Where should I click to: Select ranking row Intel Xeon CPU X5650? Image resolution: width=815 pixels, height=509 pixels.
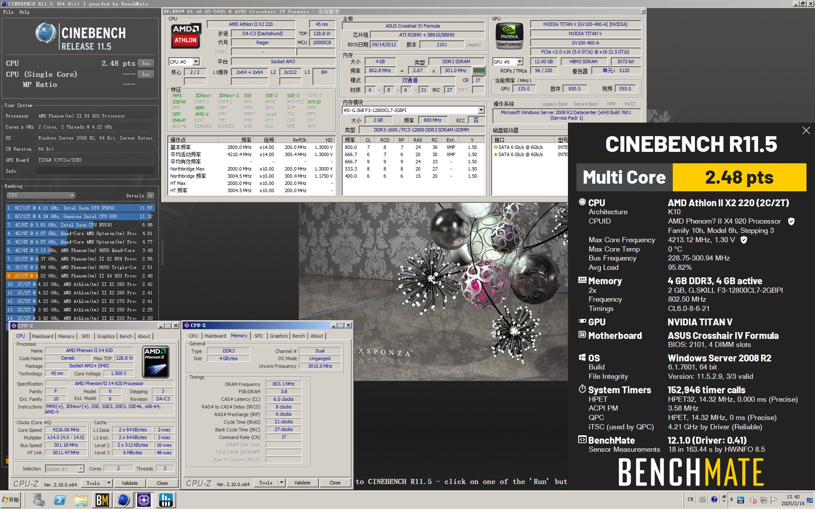(80, 208)
